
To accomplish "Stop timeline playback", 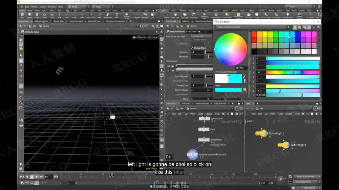I will 32,177.
